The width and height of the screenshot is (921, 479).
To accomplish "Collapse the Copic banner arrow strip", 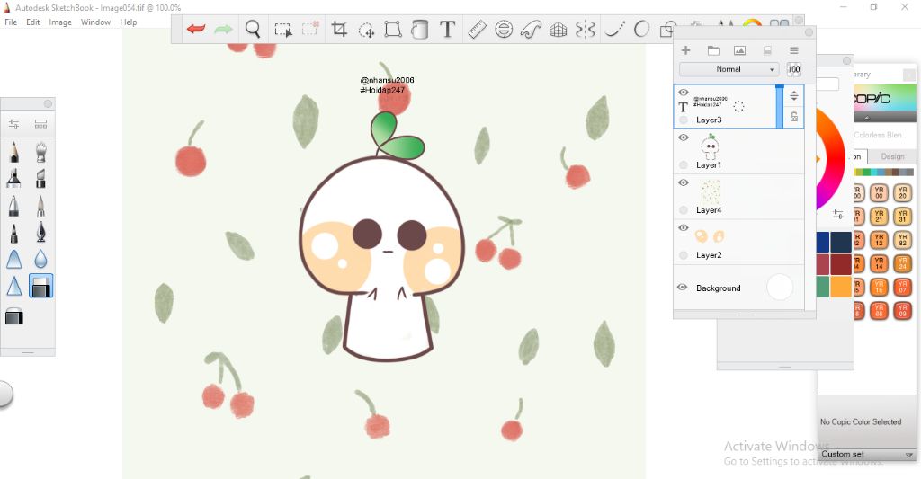I will (x=867, y=117).
